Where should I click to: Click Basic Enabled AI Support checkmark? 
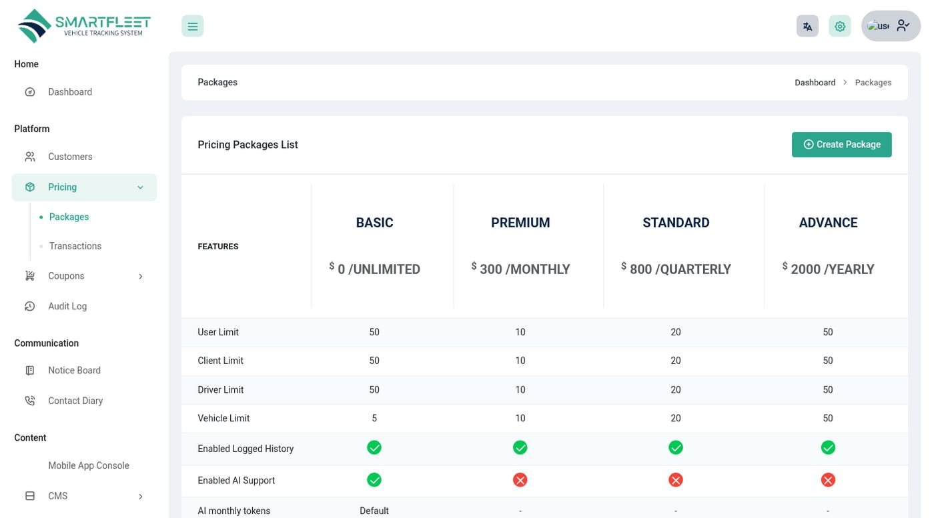click(374, 480)
